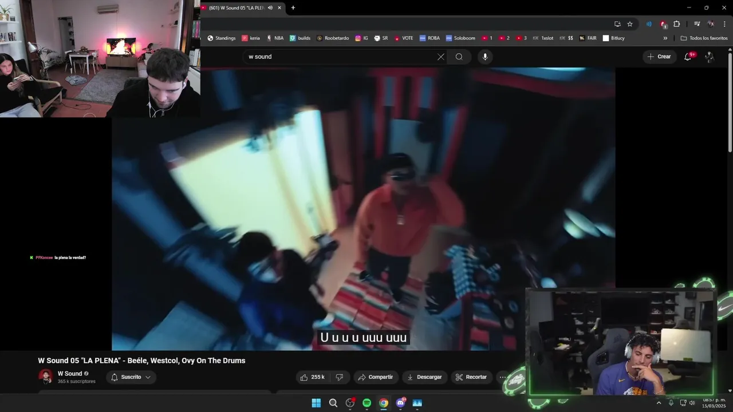Viewport: 733px width, 412px height.
Task: Click the page vertical scrollbar
Action: coord(730,103)
